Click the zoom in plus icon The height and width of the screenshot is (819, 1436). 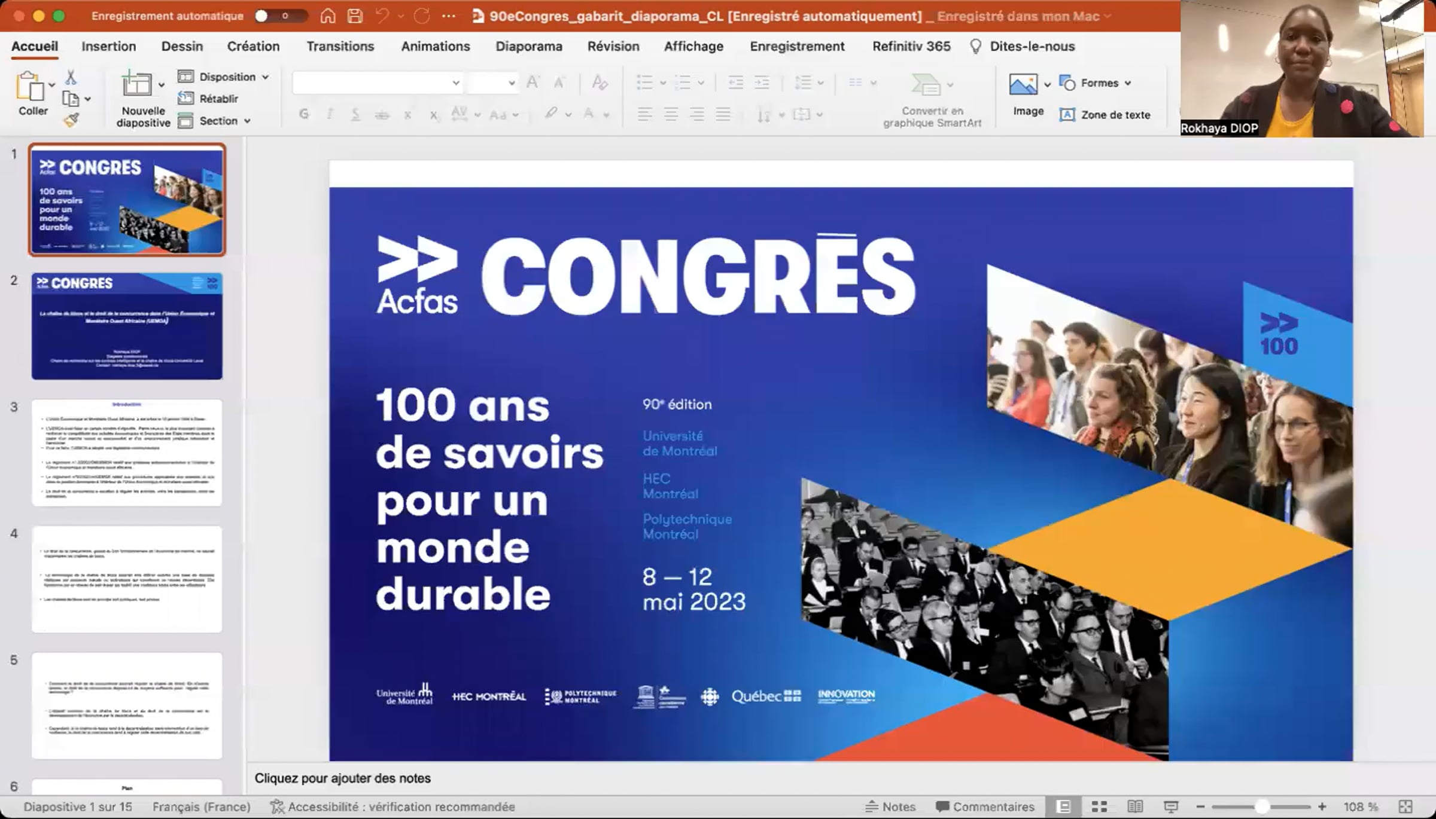(1322, 806)
